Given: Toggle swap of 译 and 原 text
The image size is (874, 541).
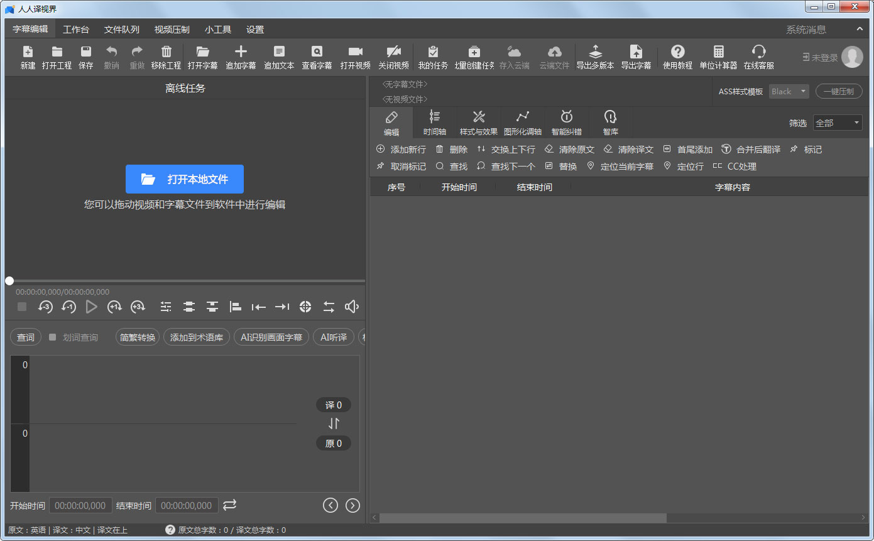Looking at the screenshot, I should tap(334, 424).
